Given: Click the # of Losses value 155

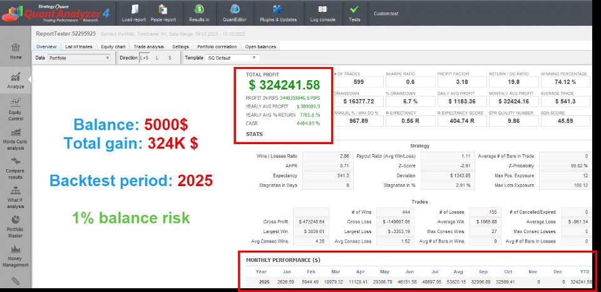Looking at the screenshot, I should [x=485, y=212].
